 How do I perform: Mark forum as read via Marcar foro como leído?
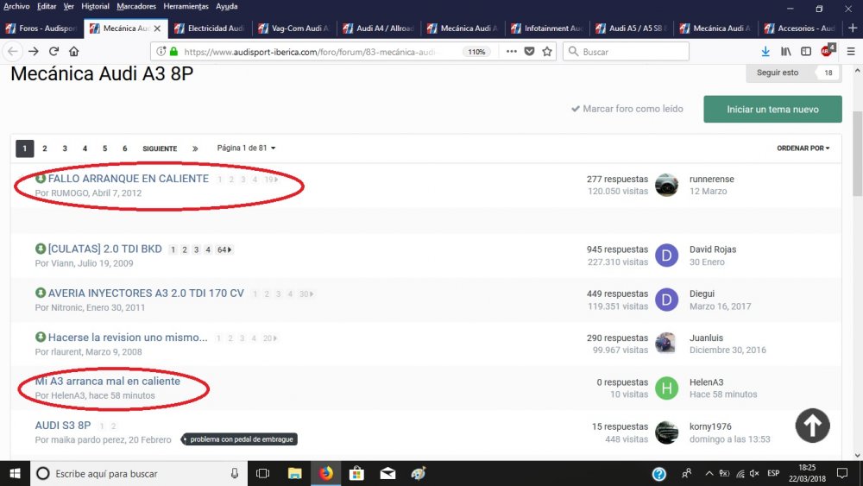(627, 109)
